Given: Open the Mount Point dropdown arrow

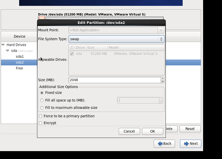Looking at the screenshot, I should pos(161,30).
